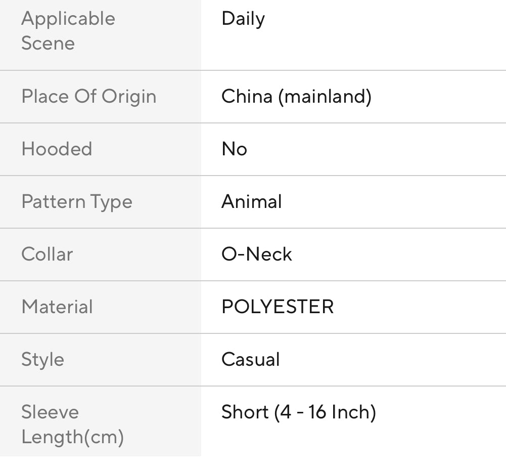Click the Collar attribute label
The image size is (506, 468).
pos(47,254)
